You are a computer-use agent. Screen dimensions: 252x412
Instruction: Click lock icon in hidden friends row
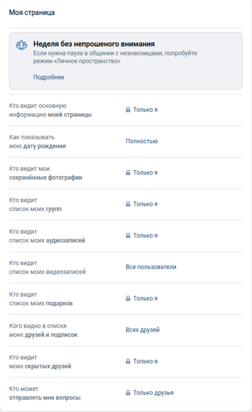(x=128, y=361)
